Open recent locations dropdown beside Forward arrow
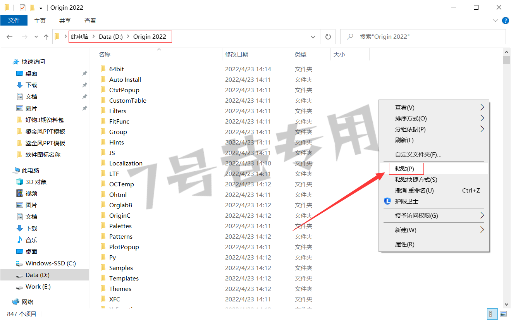Screen dimensions: 511x320 (36, 37)
